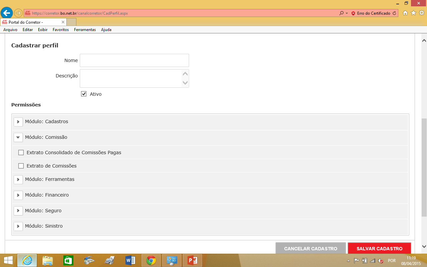Viewport: 427px width, 267px height.
Task: Collapse Módulo: Comissão
Action: pyautogui.click(x=18, y=138)
